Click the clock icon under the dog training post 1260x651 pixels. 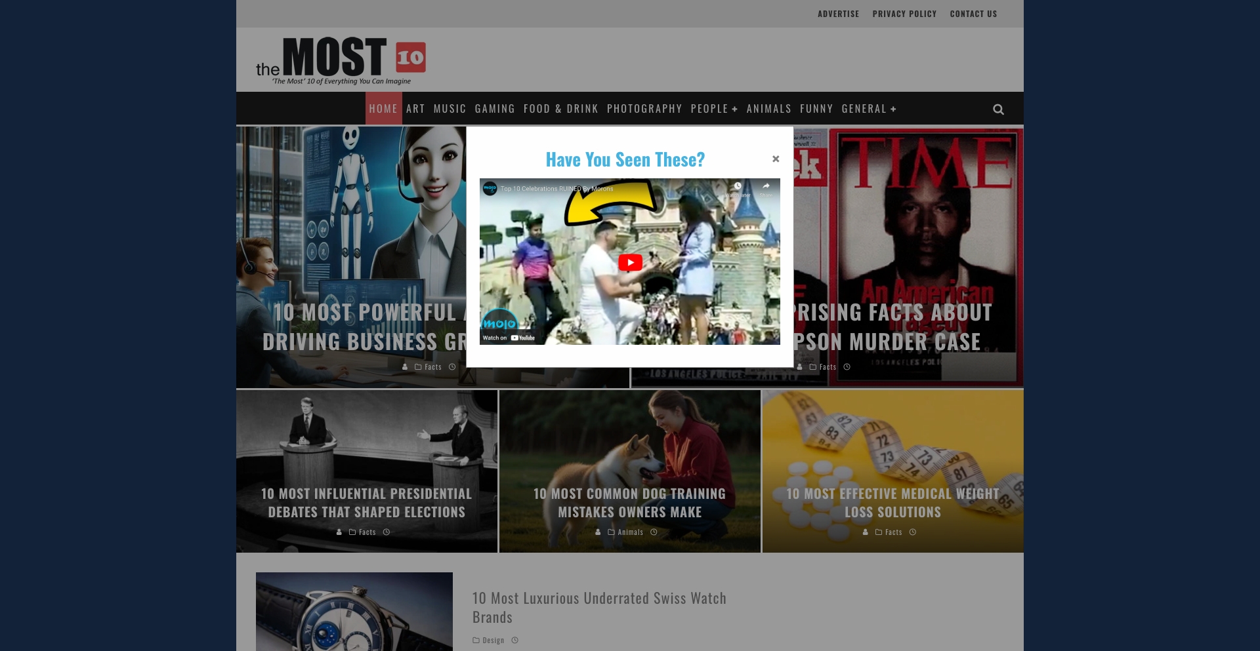[x=654, y=532]
